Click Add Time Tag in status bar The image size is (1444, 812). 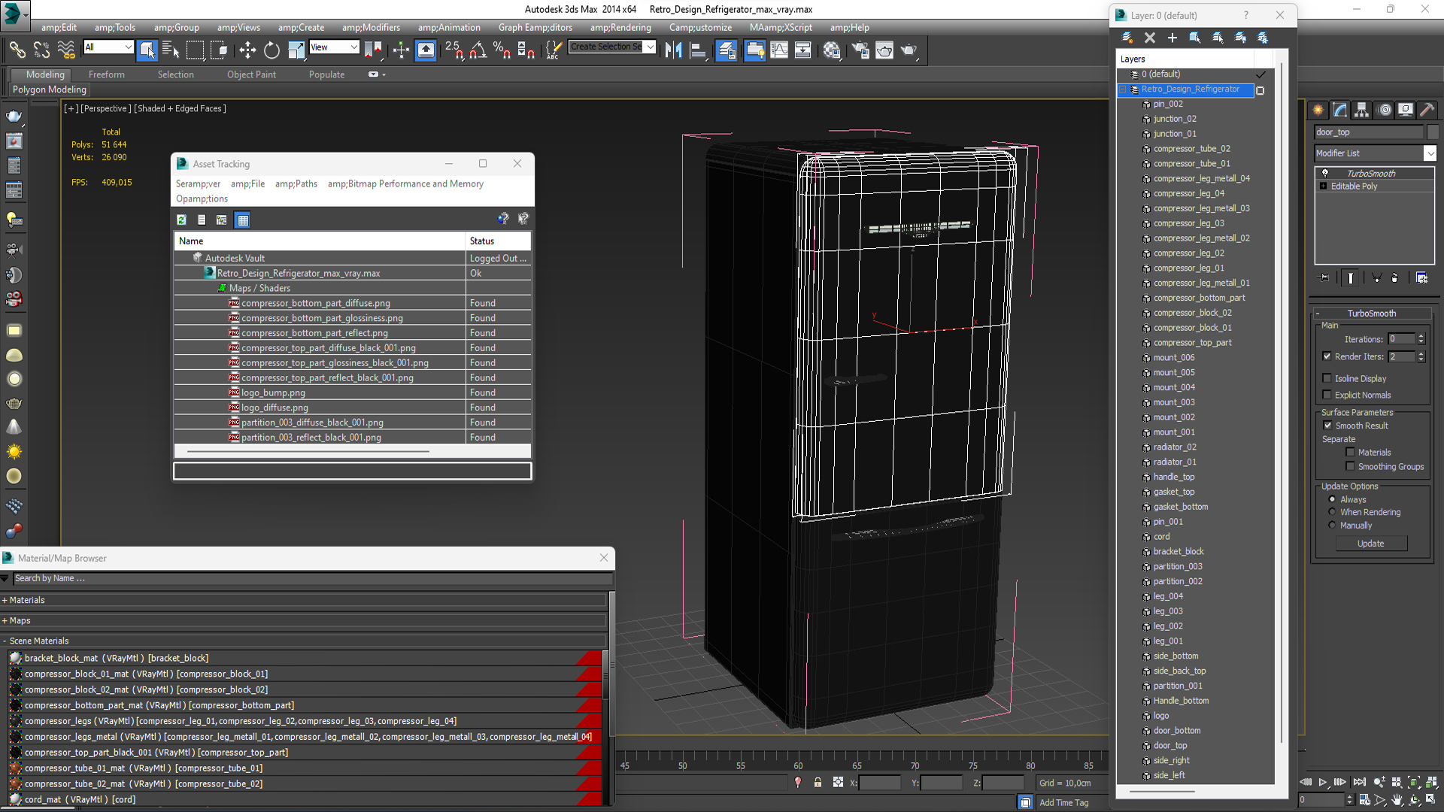tap(1063, 803)
